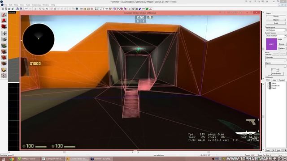Open the prefab Objects dropdown
This screenshot has width=287, height=161.
276,66
